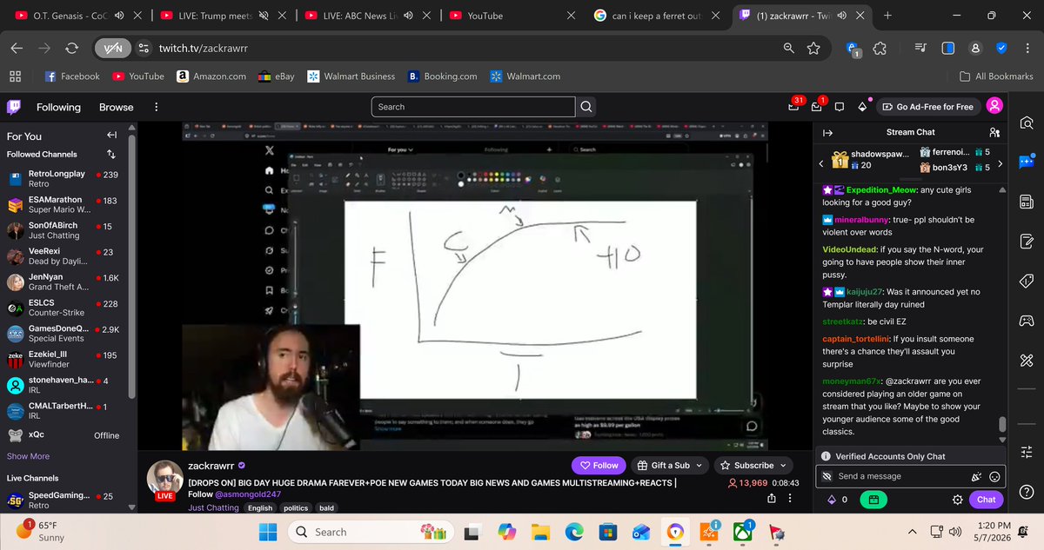Collapse the Stream Chat panel arrow

(x=827, y=132)
